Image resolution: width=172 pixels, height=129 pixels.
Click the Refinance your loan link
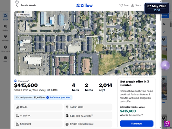[x=60, y=97]
